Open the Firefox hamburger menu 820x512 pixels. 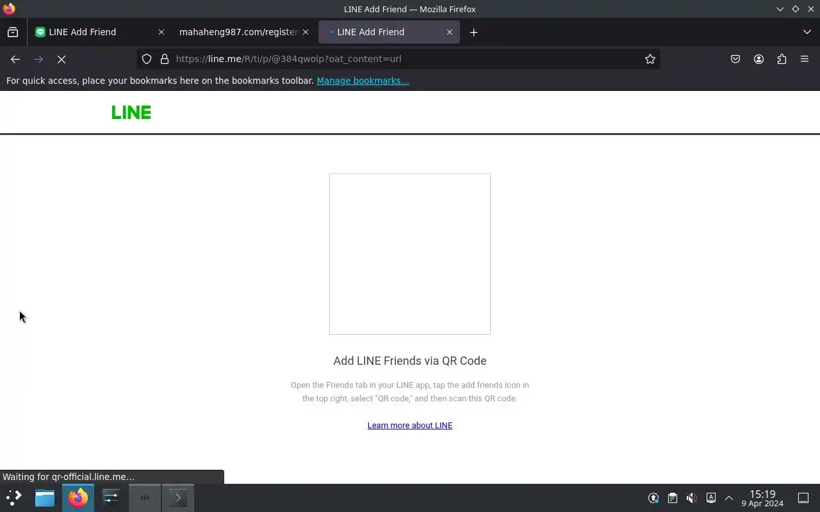[x=805, y=59]
